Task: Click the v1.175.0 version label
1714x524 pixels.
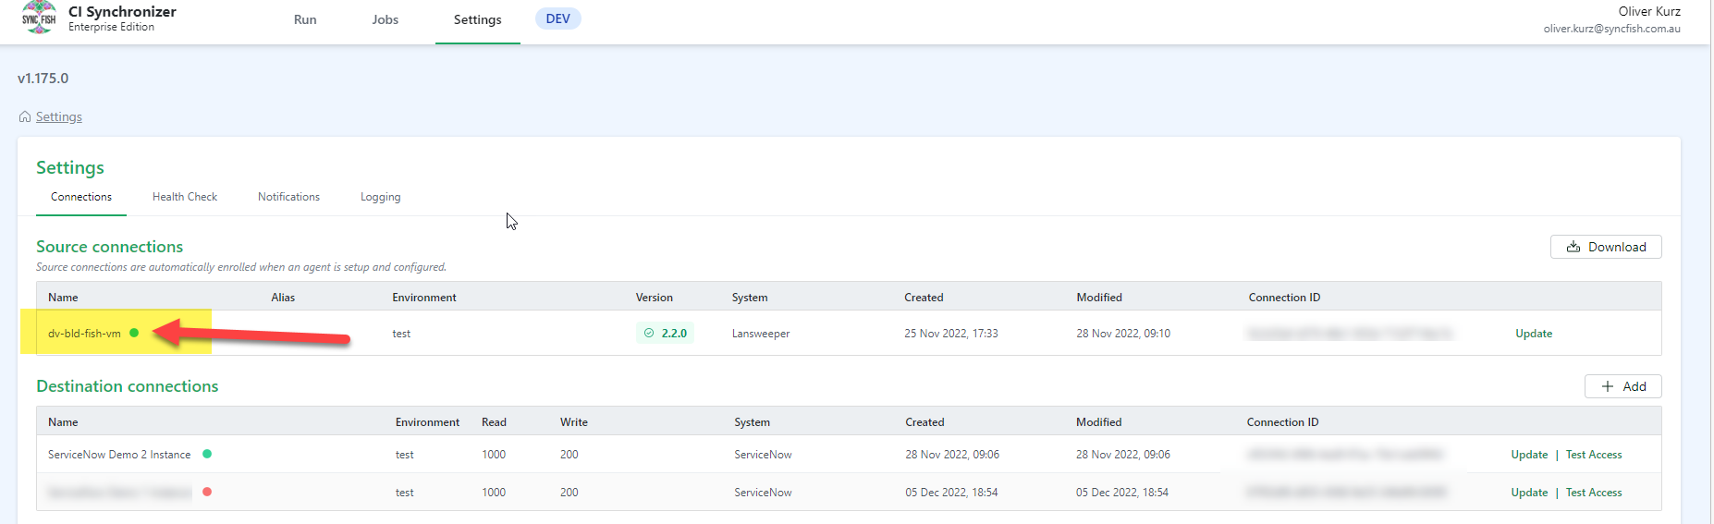Action: (43, 79)
